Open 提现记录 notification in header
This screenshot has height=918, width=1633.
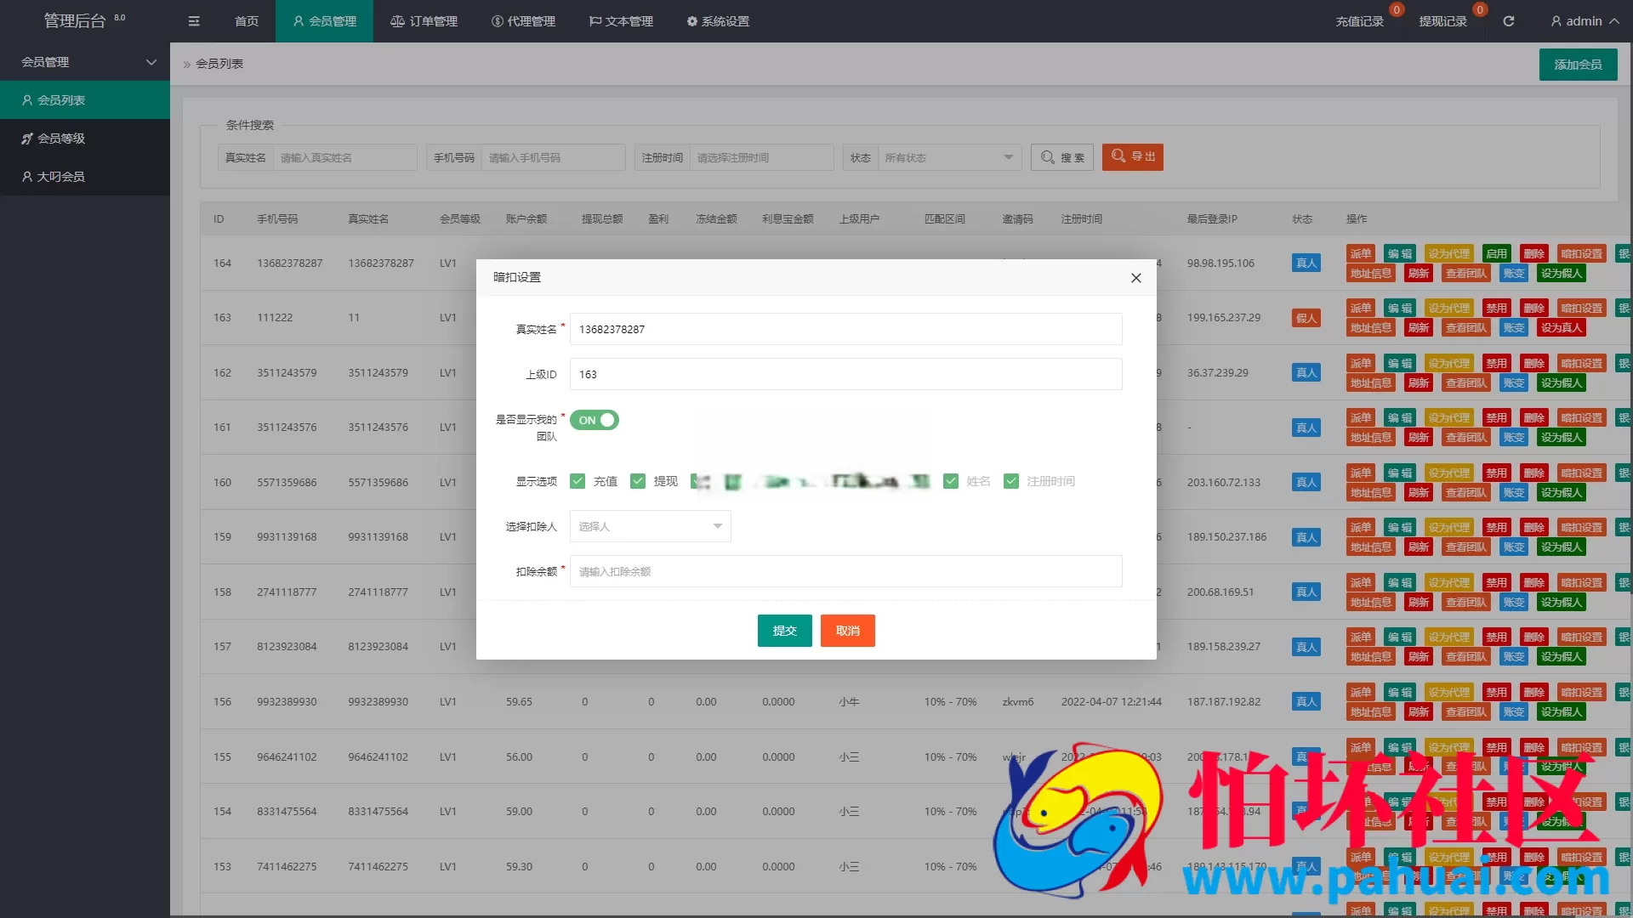pos(1442,21)
